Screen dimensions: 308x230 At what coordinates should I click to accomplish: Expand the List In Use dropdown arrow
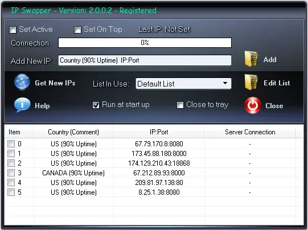pos(225,83)
